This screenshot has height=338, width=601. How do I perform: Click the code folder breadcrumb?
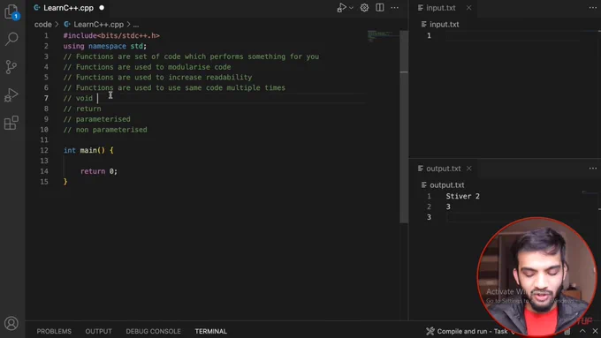(x=43, y=25)
